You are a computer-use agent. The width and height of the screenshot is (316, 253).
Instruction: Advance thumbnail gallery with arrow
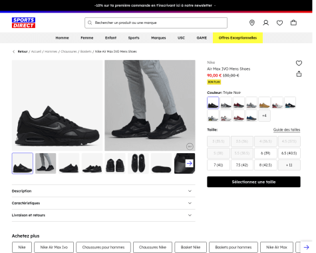pos(189,163)
